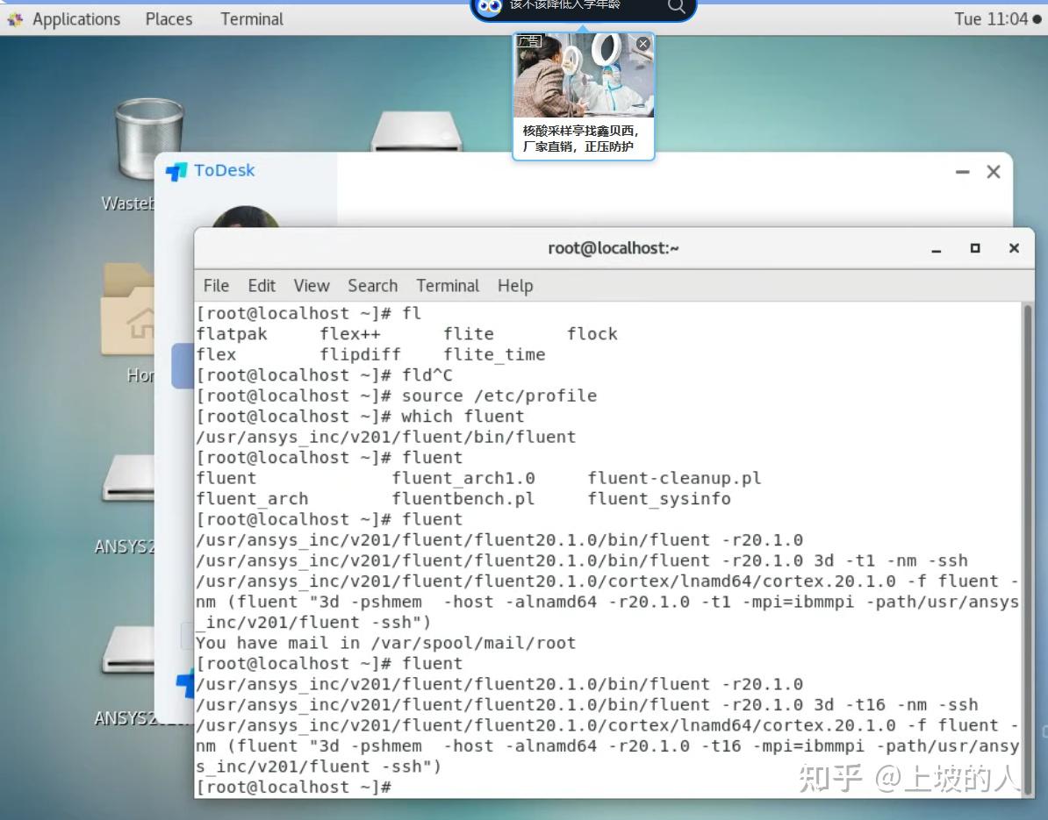Screen dimensions: 1048x820
Task: Close the ToDesk window
Action: tap(994, 172)
